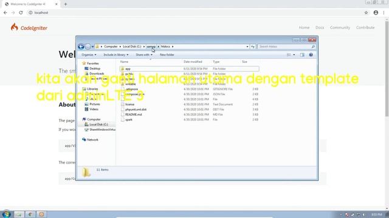Image resolution: width=389 pixels, height=218 pixels.
Task: Open Home link on CodeIgniter page
Action: pos(304,27)
